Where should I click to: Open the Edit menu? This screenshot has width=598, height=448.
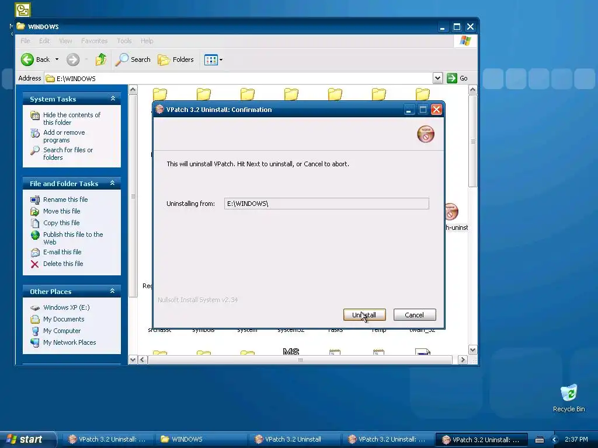click(x=44, y=41)
